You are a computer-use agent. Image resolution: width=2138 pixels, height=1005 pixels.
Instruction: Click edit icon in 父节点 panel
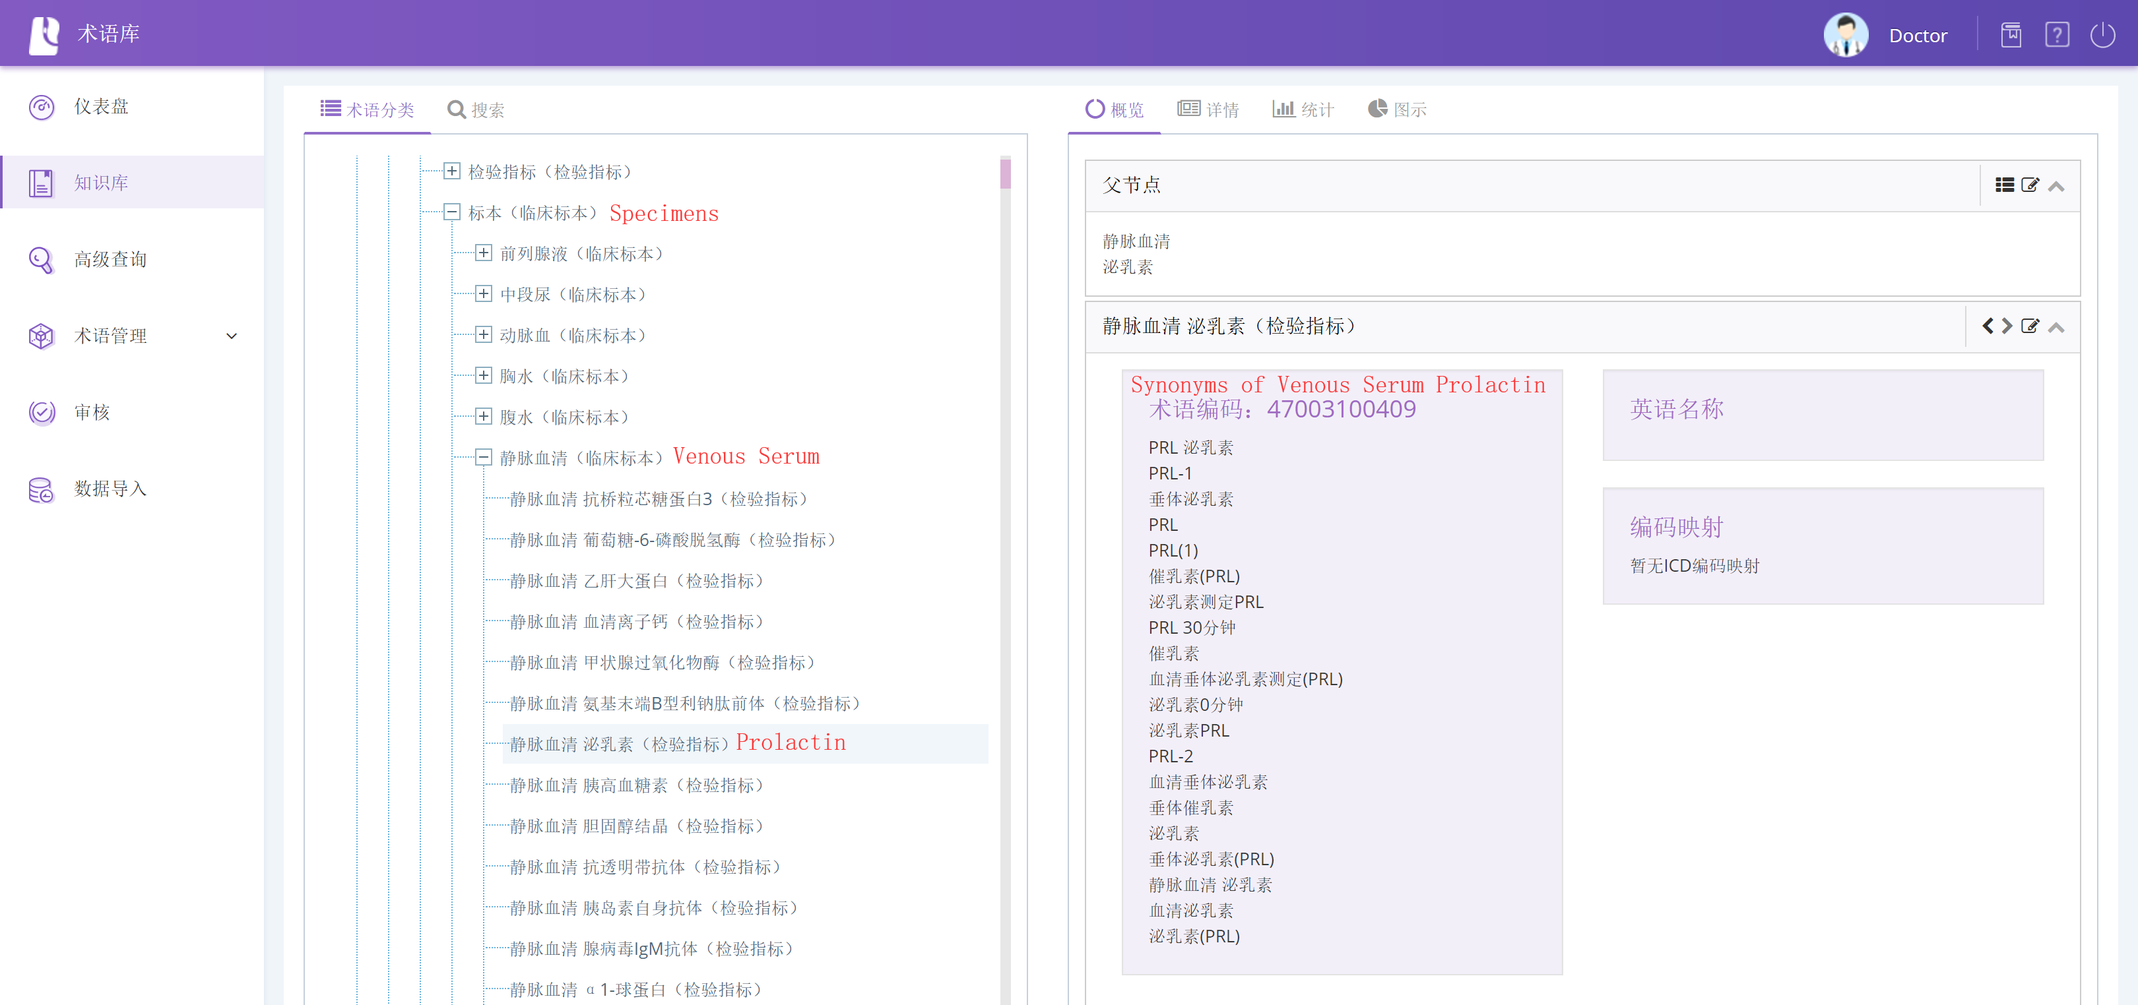coord(2030,185)
